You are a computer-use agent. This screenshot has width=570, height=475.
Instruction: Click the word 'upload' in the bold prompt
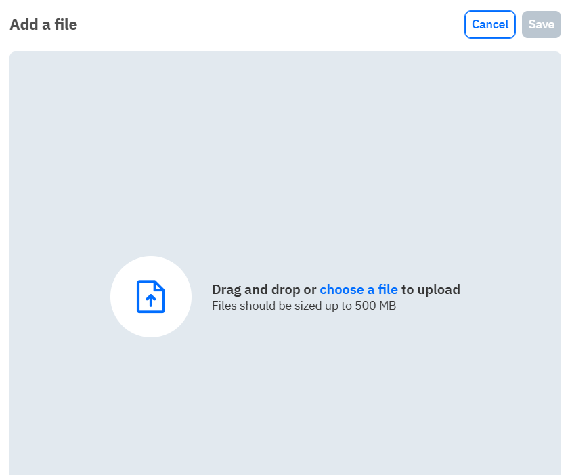coord(439,290)
